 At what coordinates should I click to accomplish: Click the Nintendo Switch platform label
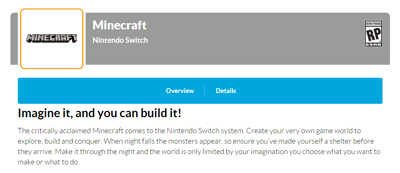pos(120,40)
